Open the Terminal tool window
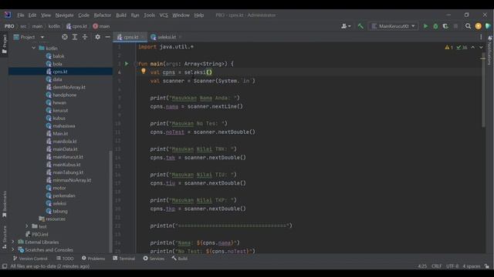The image size is (494, 277). [123, 259]
